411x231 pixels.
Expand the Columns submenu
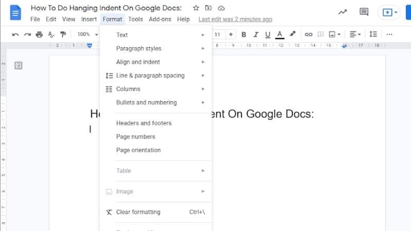pyautogui.click(x=156, y=89)
